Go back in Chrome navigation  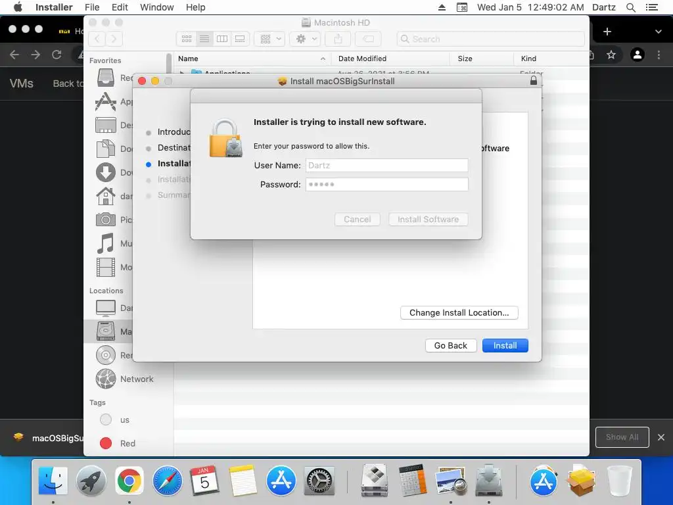click(14, 55)
